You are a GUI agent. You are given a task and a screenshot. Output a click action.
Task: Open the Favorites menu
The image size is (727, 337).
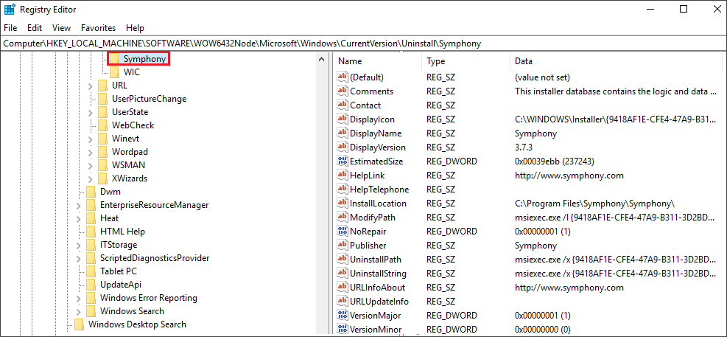pyautogui.click(x=98, y=28)
